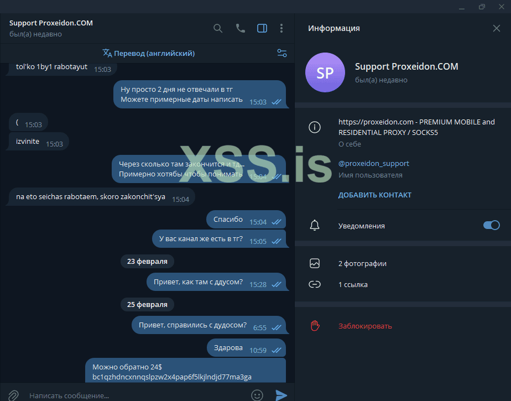Start a voice call with Support Proxeidon
The width and height of the screenshot is (511, 401).
240,28
